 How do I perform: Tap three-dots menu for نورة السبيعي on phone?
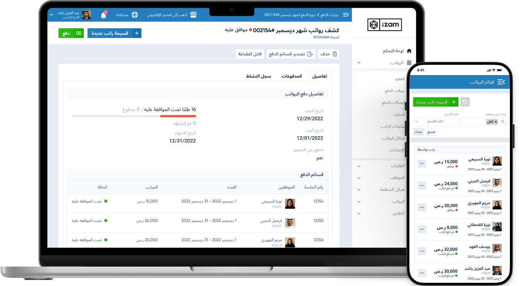coord(422,164)
